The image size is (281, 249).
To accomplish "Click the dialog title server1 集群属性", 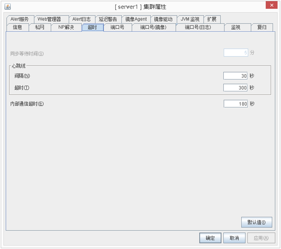I will (140, 7).
